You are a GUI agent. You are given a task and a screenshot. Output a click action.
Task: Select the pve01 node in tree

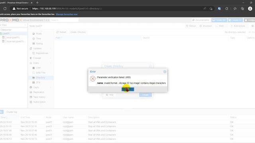coord(6,33)
